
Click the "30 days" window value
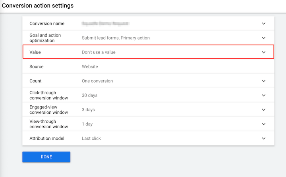pyautogui.click(x=89, y=95)
